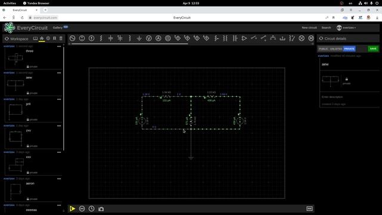Click the everycircuit.com address bar

(x=45, y=17)
